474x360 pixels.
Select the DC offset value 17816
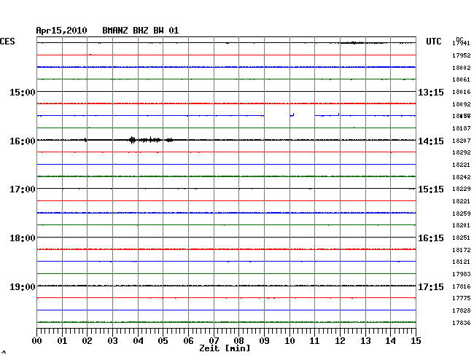coord(462,286)
